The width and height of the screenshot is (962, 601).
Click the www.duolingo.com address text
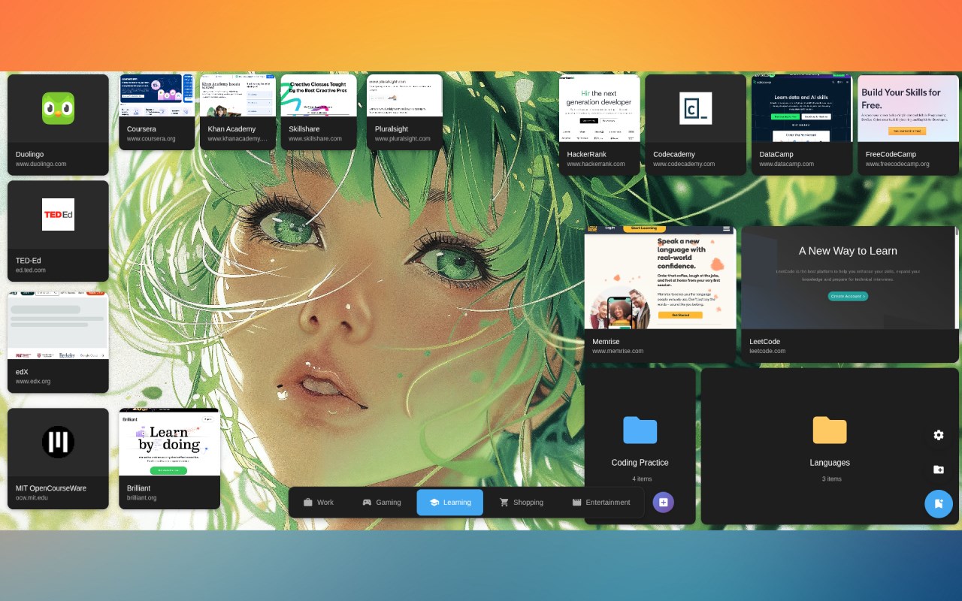click(41, 164)
